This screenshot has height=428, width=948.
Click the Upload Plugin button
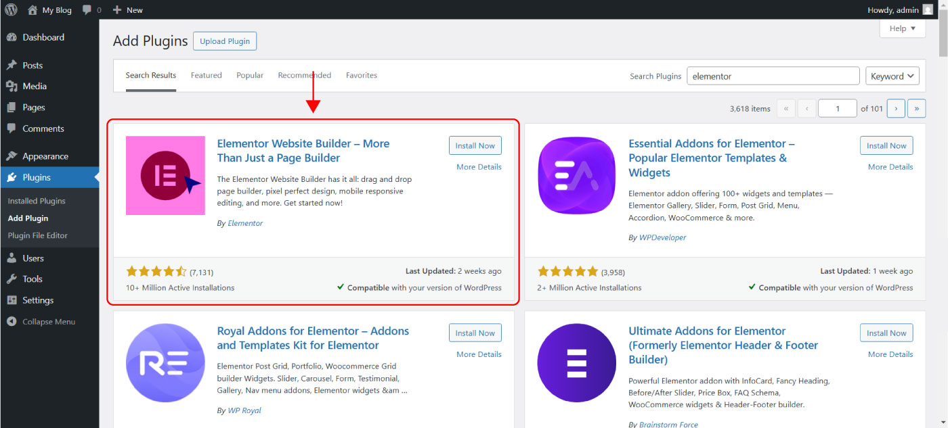coord(225,41)
